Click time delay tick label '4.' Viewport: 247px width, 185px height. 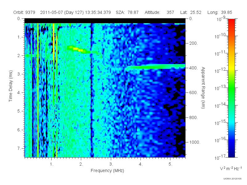19,93
